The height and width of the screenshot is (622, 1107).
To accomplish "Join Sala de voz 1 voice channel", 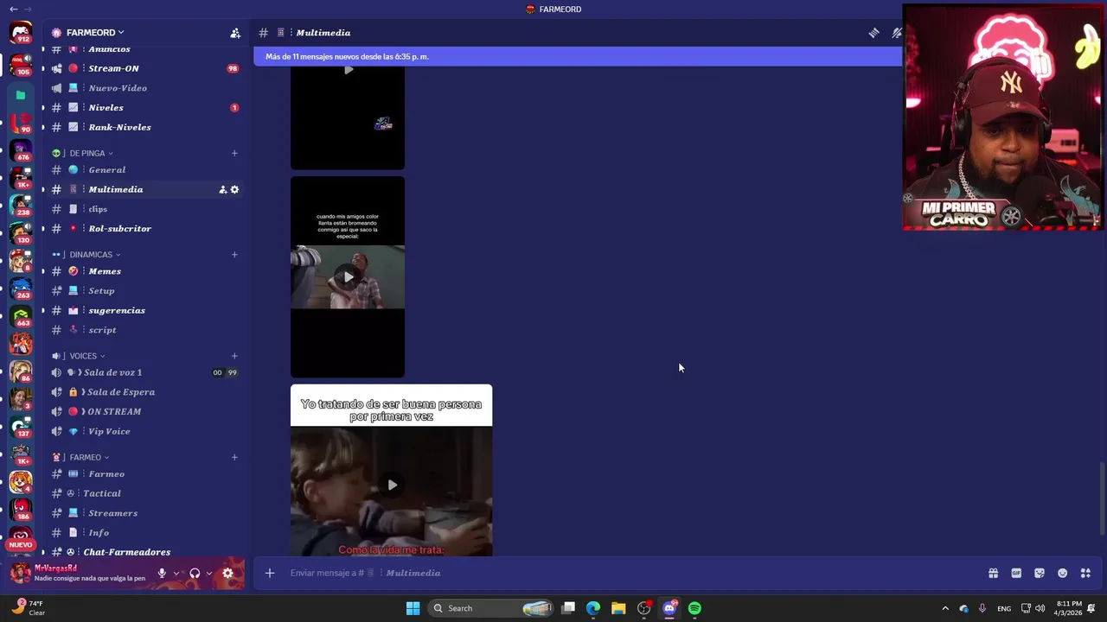I will pyautogui.click(x=144, y=372).
